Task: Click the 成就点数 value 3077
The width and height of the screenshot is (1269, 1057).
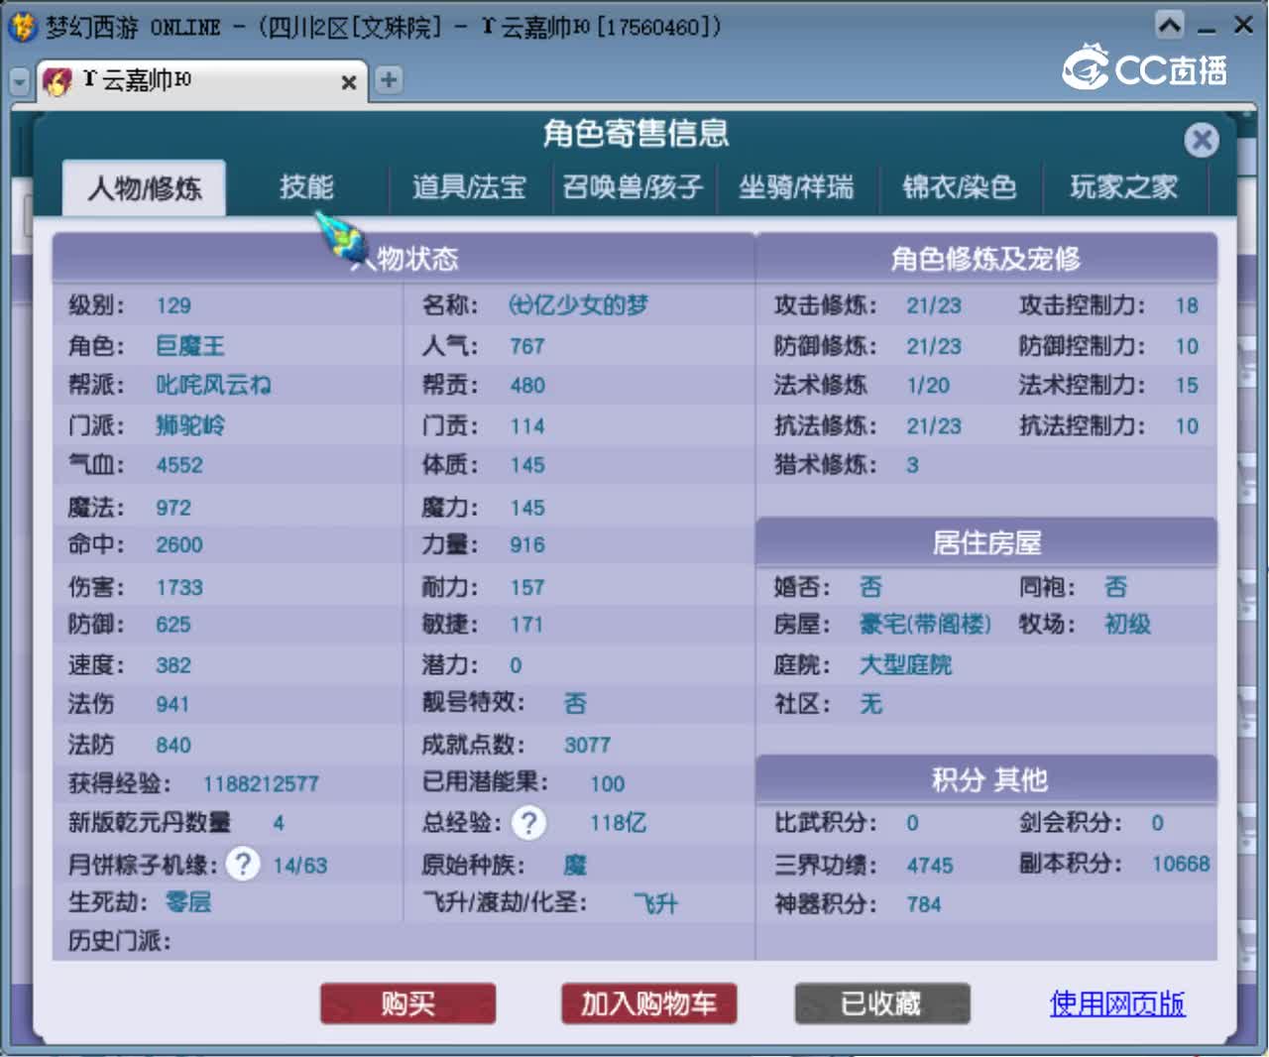Action: pos(587,745)
